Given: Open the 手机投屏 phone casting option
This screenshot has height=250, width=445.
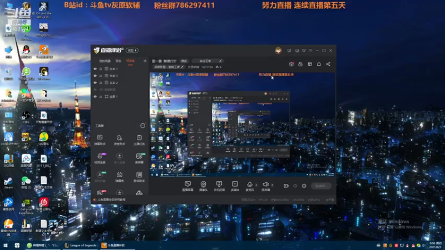Looking at the screenshot, I should [x=219, y=186].
